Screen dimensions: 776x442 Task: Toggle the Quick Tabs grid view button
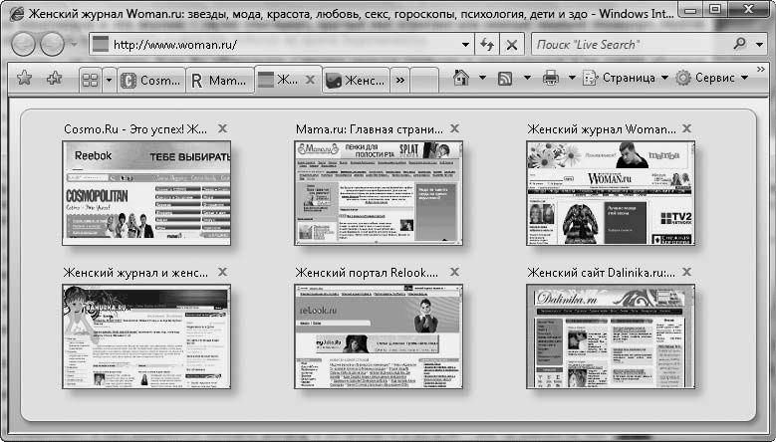(x=90, y=80)
